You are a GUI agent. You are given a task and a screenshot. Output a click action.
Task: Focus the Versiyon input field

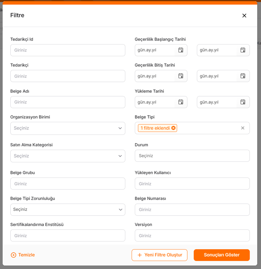coord(192,235)
